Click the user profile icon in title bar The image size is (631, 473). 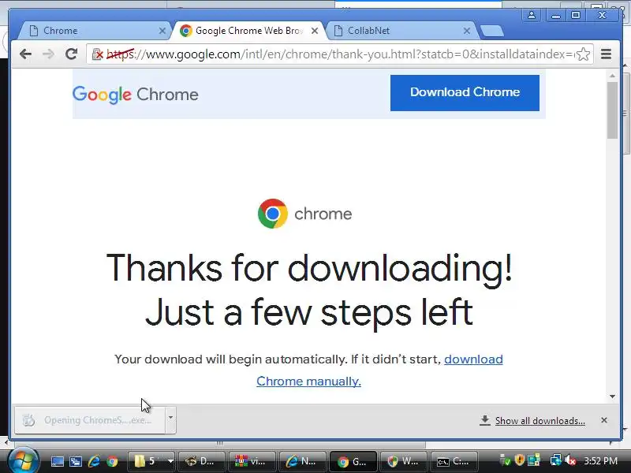531,15
